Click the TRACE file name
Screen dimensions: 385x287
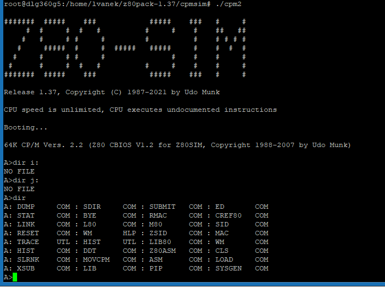click(28, 242)
